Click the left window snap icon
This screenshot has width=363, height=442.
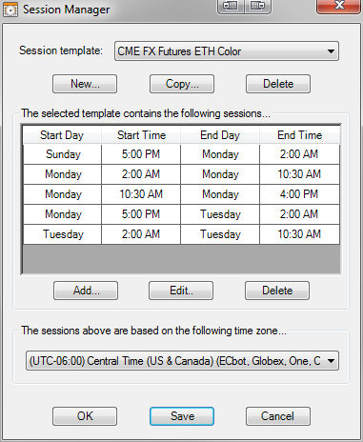point(231,7)
